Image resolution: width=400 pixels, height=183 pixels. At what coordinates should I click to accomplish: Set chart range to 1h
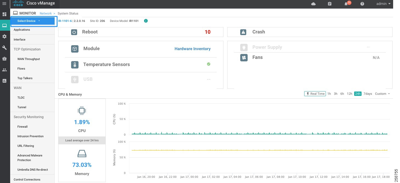[x=329, y=94]
